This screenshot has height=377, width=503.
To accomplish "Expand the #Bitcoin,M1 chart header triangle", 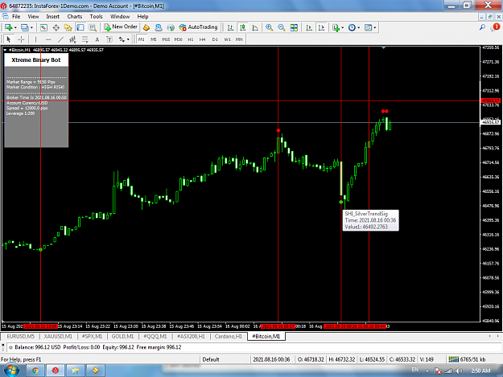I will pyautogui.click(x=5, y=50).
